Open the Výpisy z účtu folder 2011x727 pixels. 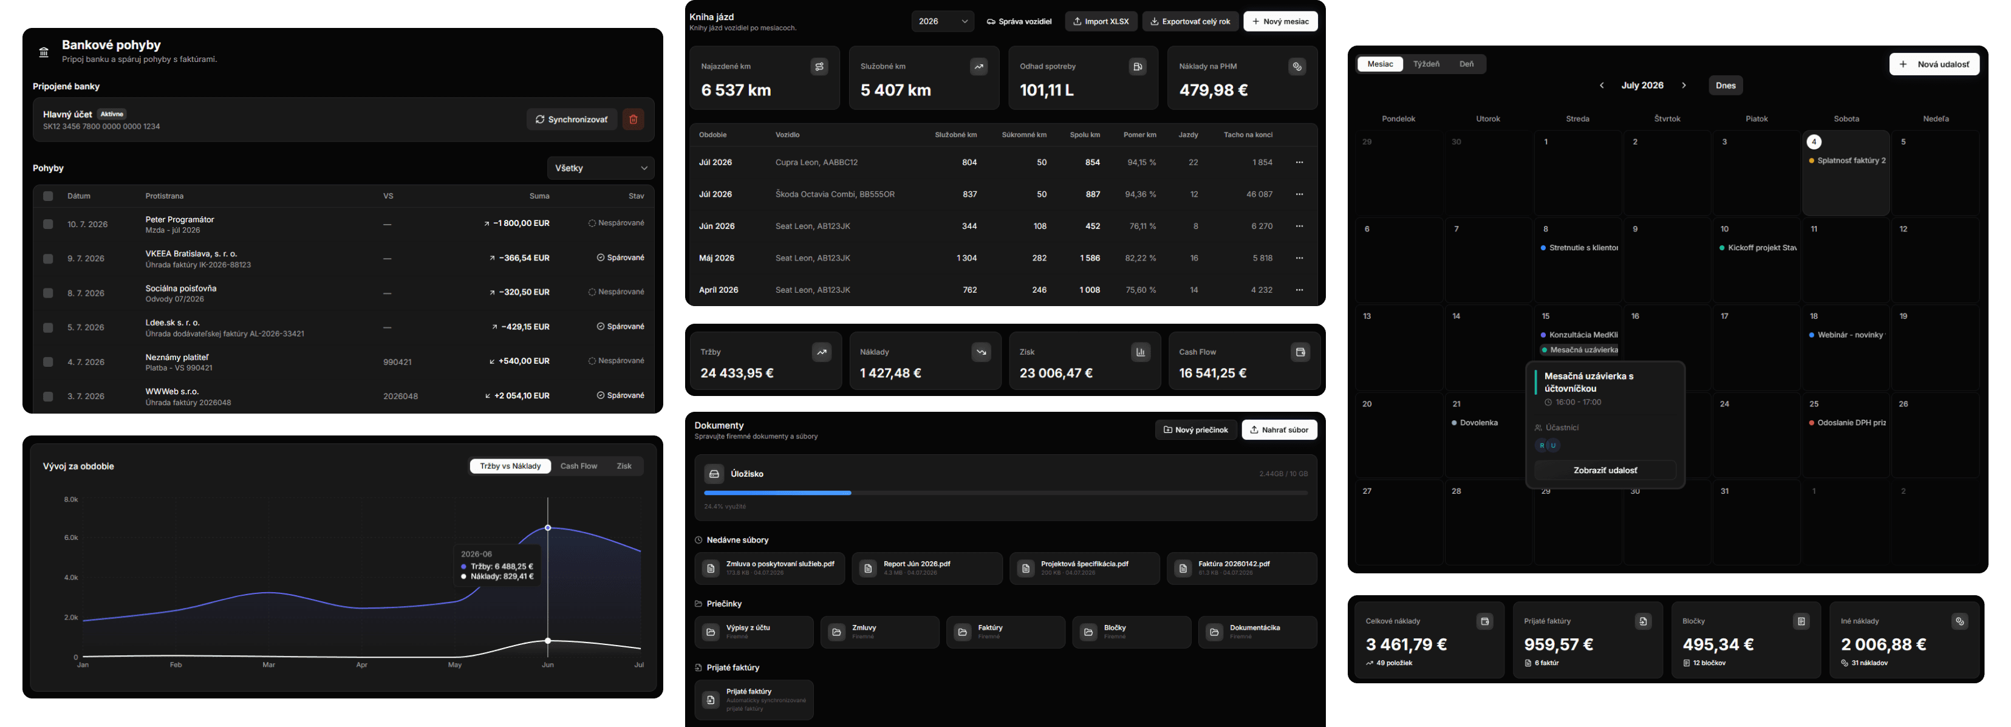coord(753,632)
